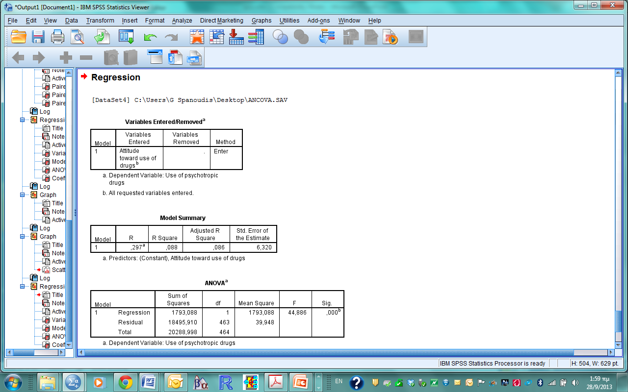Screen dimensions: 628x392
Task: Click the Go to Case icon
Action: click(x=217, y=37)
